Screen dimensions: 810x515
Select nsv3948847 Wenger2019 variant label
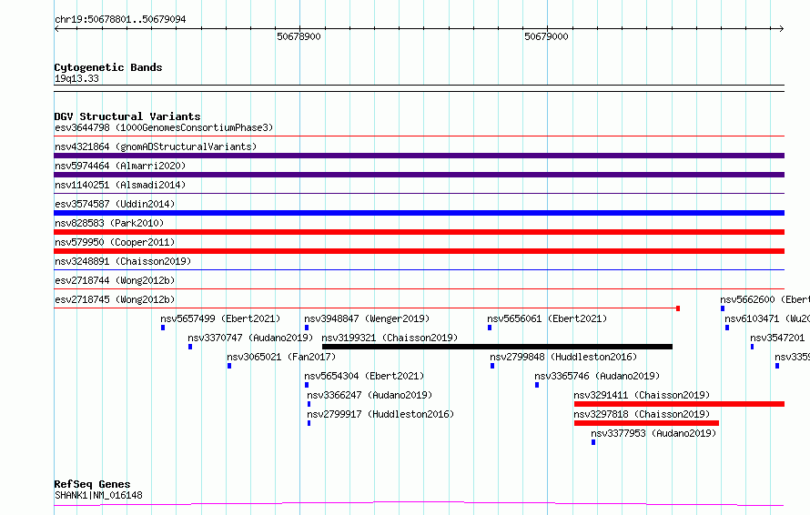367,318
